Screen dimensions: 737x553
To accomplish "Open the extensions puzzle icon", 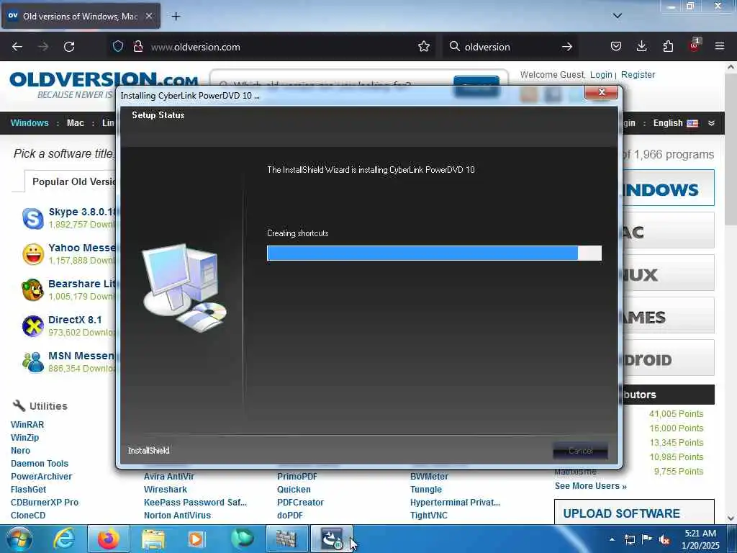I will coord(668,46).
